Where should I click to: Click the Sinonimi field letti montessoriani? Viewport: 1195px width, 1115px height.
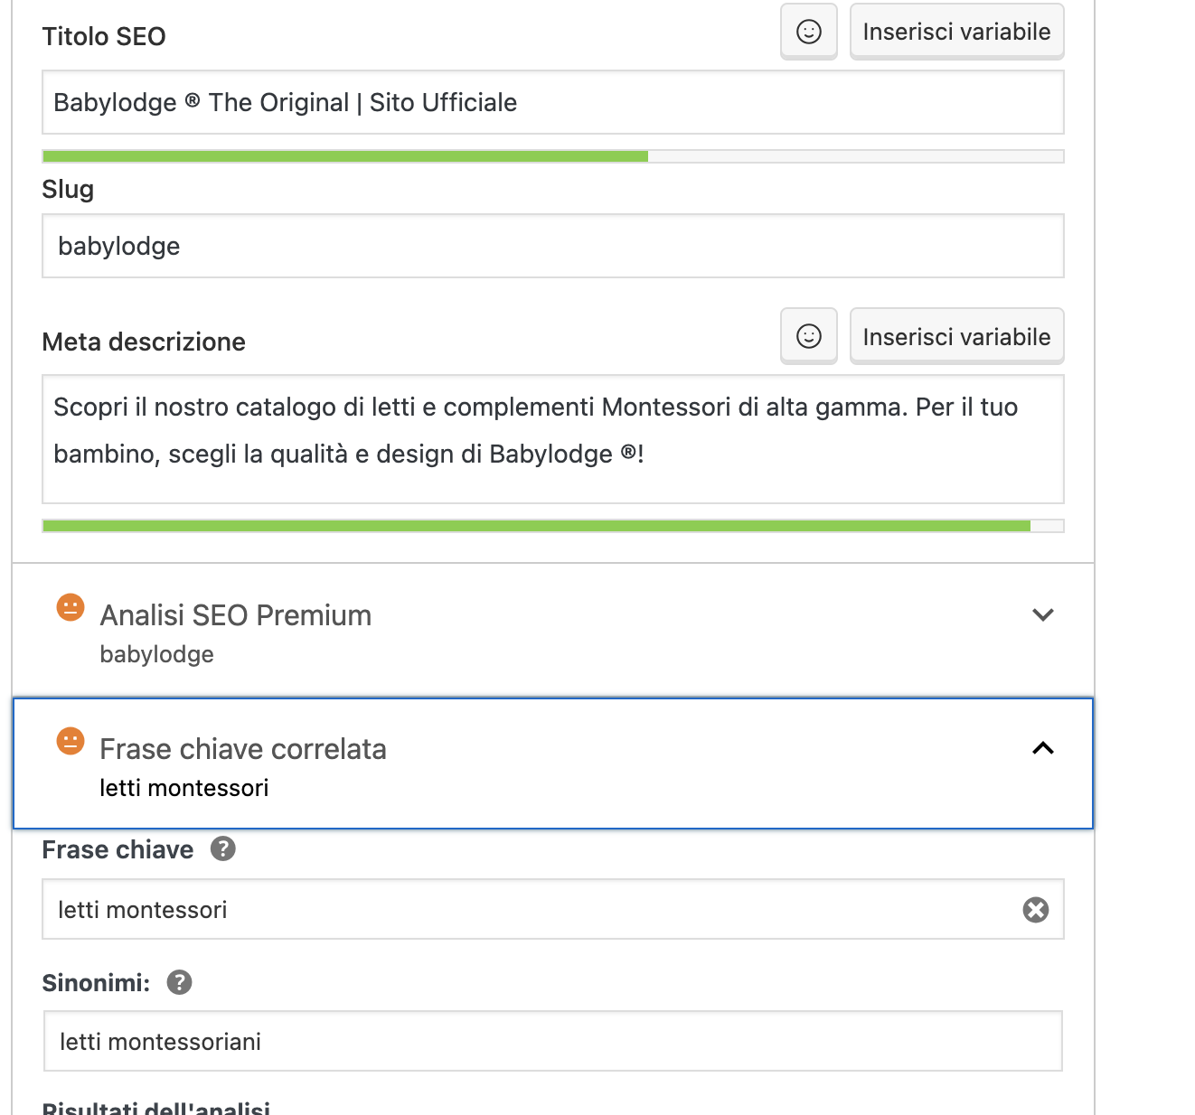pos(553,1041)
